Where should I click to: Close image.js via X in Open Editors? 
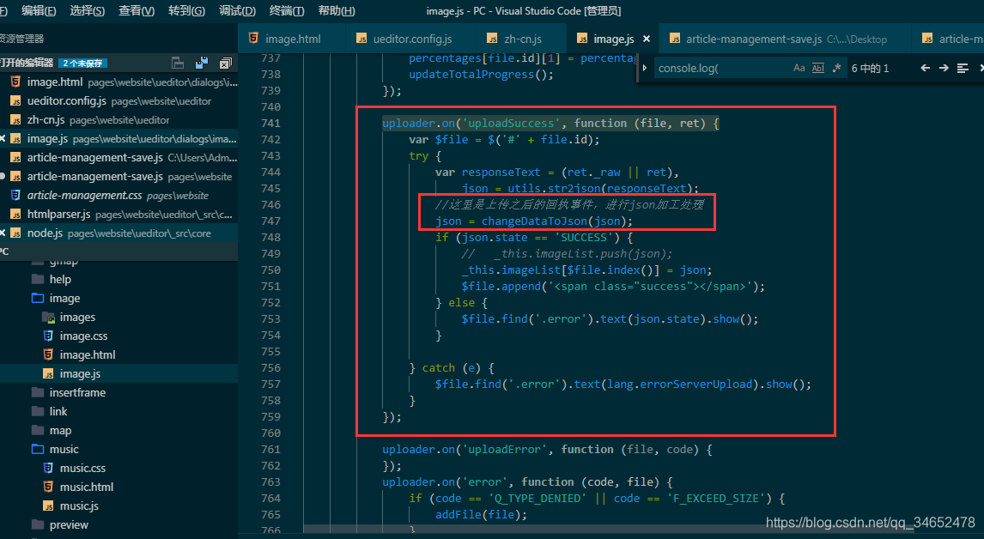[3, 138]
